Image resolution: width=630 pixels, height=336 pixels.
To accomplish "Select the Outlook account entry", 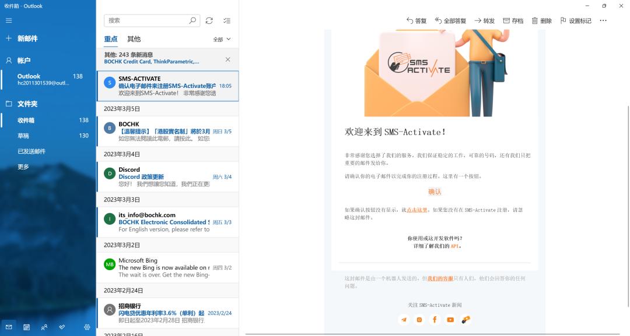I will pos(48,79).
